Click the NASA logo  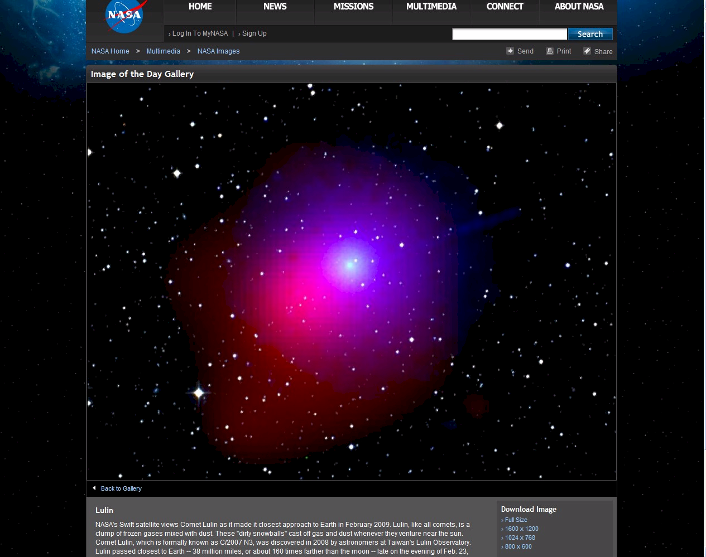coord(126,15)
